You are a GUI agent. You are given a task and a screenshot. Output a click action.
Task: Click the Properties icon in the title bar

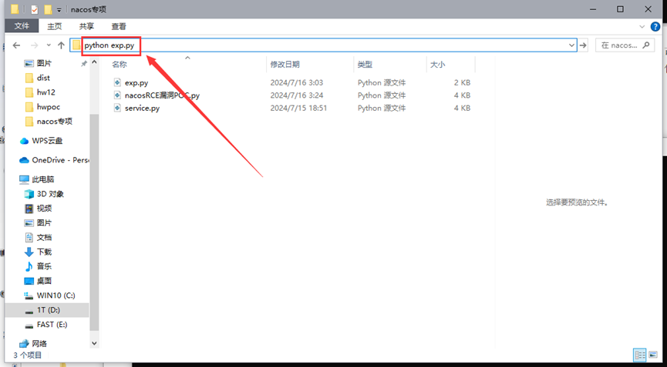(34, 9)
